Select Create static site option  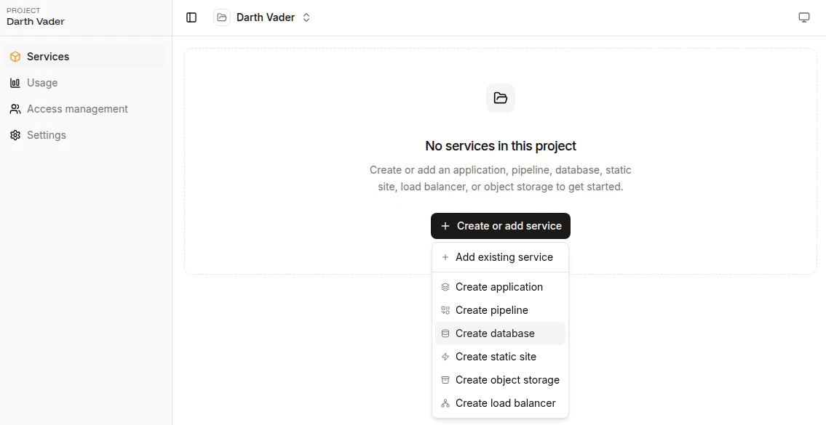(x=501, y=357)
